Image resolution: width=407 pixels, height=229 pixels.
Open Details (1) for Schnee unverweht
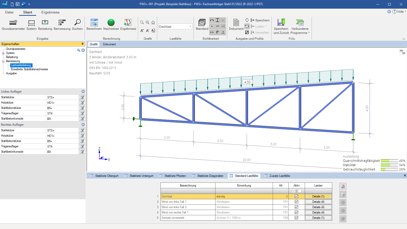(318, 218)
